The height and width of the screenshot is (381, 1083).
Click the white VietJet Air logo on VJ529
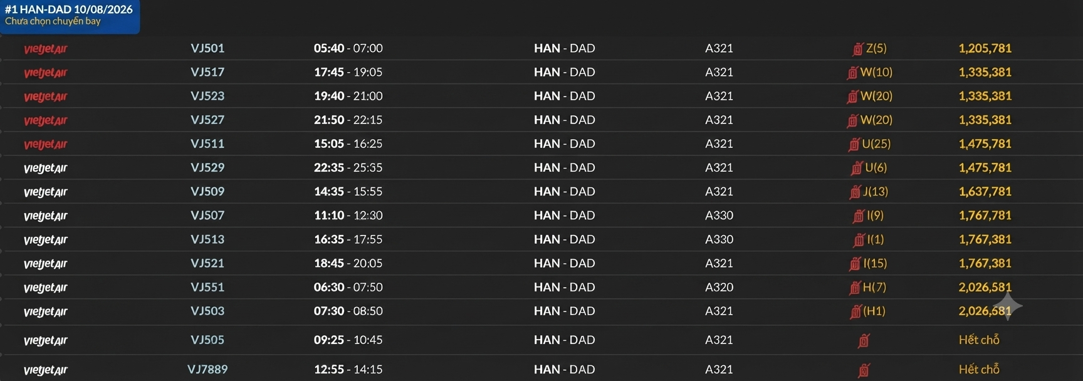tap(45, 168)
